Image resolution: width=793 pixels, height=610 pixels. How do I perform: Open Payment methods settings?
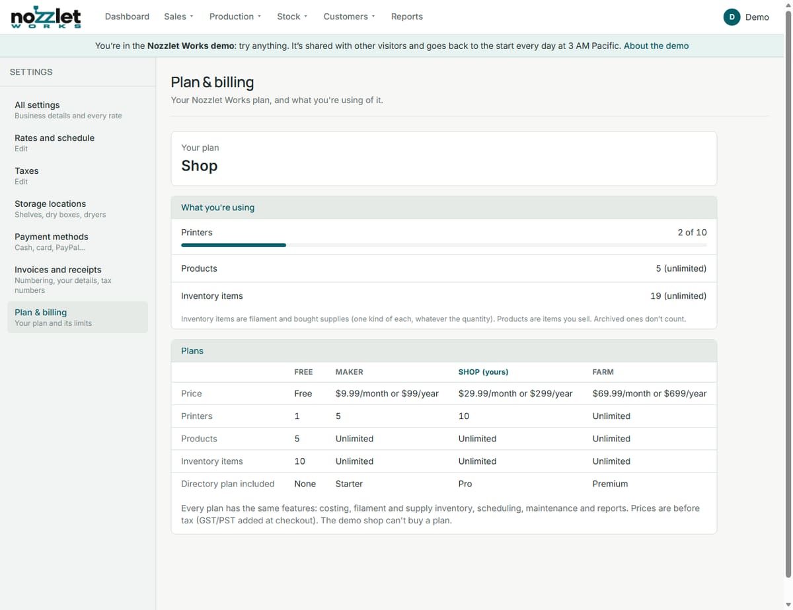77,242
